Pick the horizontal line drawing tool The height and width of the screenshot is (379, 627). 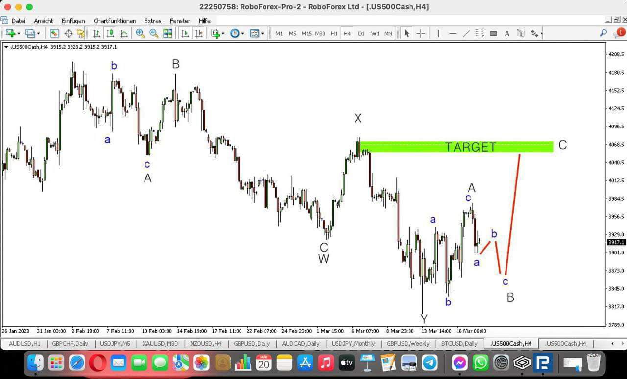point(453,33)
